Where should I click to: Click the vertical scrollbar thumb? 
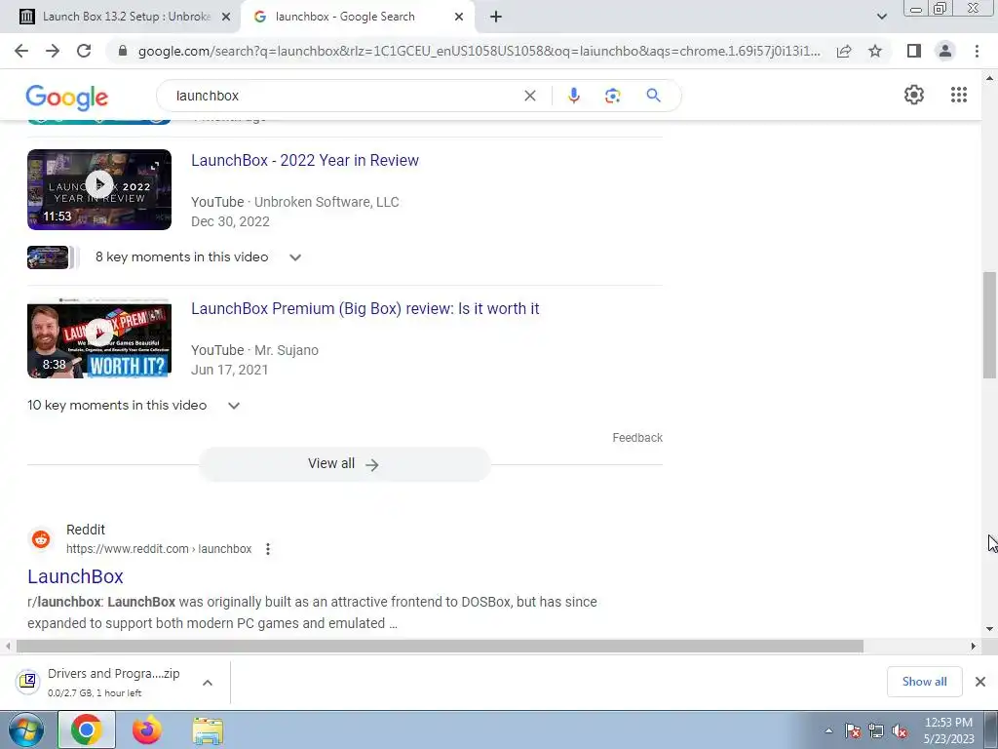pos(990,325)
